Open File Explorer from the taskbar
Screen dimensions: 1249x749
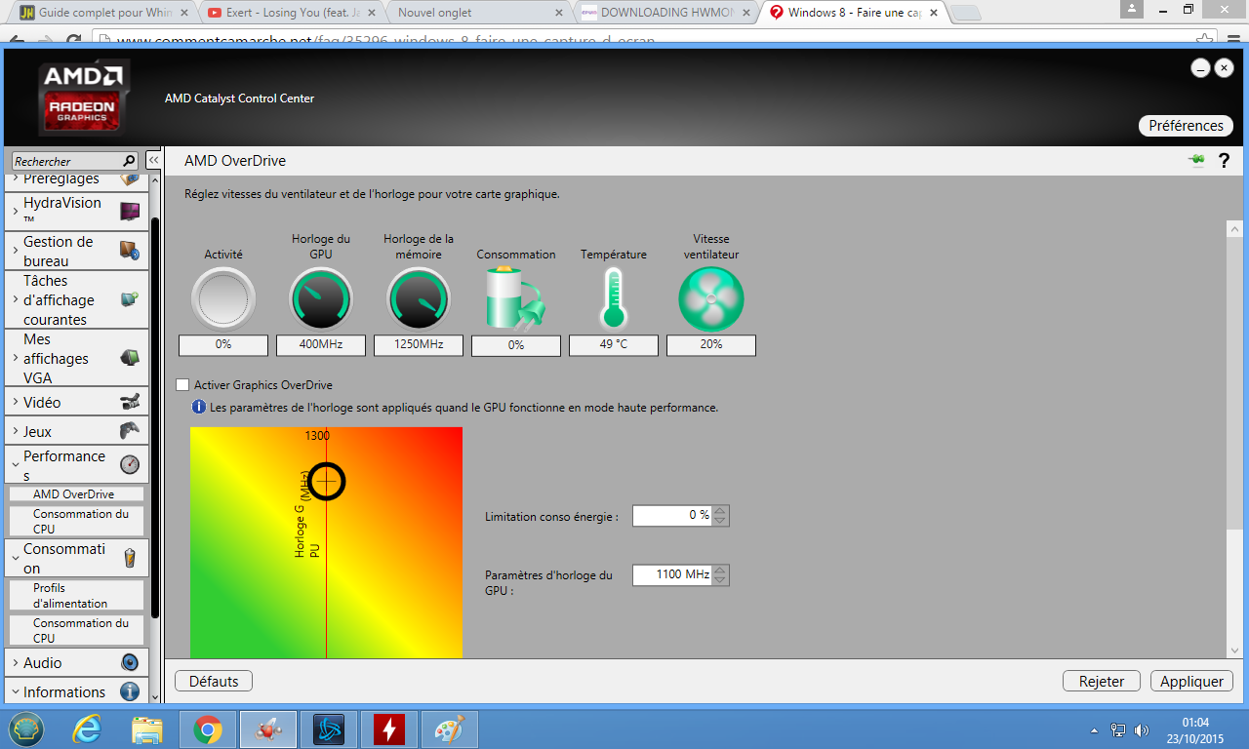pos(147,729)
